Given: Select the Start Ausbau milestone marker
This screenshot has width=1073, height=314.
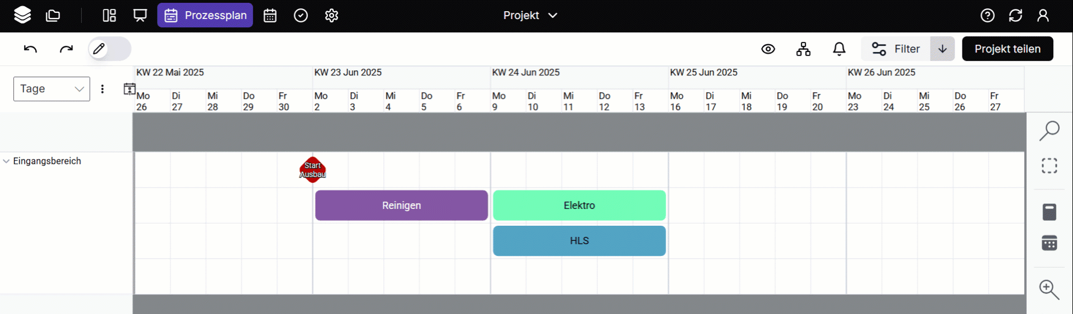Looking at the screenshot, I should 312,170.
